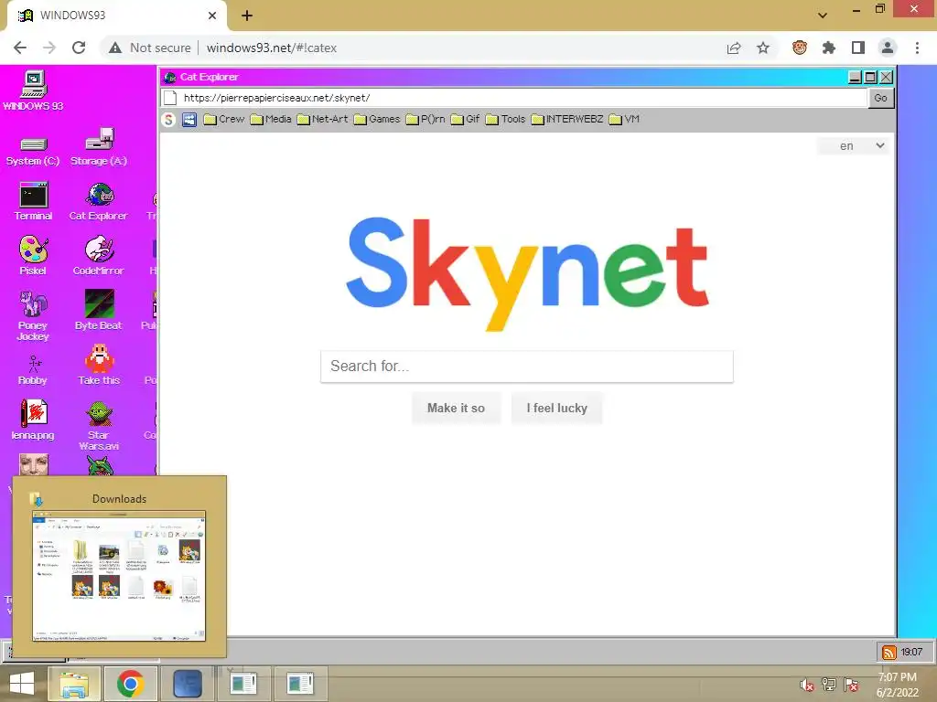This screenshot has height=702, width=937.
Task: Launch the Terminal desktop icon
Action: (33, 202)
